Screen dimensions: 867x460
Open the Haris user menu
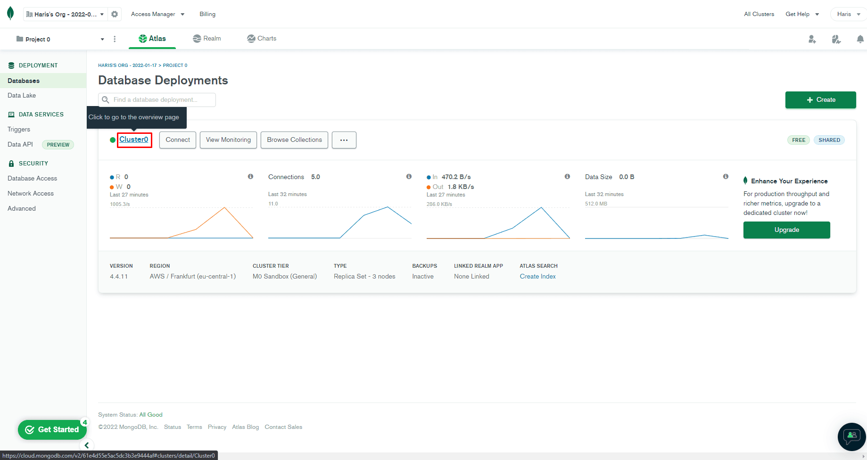pyautogui.click(x=849, y=14)
